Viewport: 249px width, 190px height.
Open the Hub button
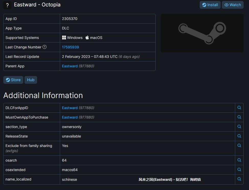pyautogui.click(x=31, y=80)
